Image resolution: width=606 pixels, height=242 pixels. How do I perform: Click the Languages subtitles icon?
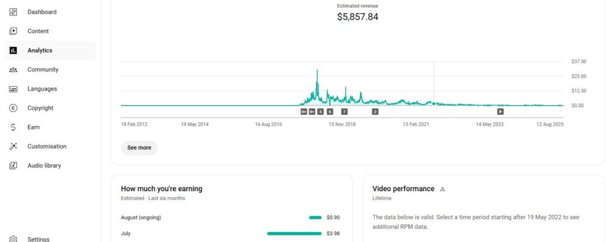[x=13, y=89]
